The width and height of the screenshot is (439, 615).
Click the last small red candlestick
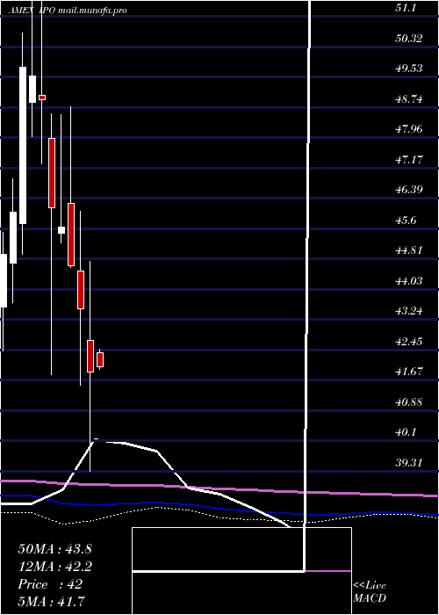100,359
